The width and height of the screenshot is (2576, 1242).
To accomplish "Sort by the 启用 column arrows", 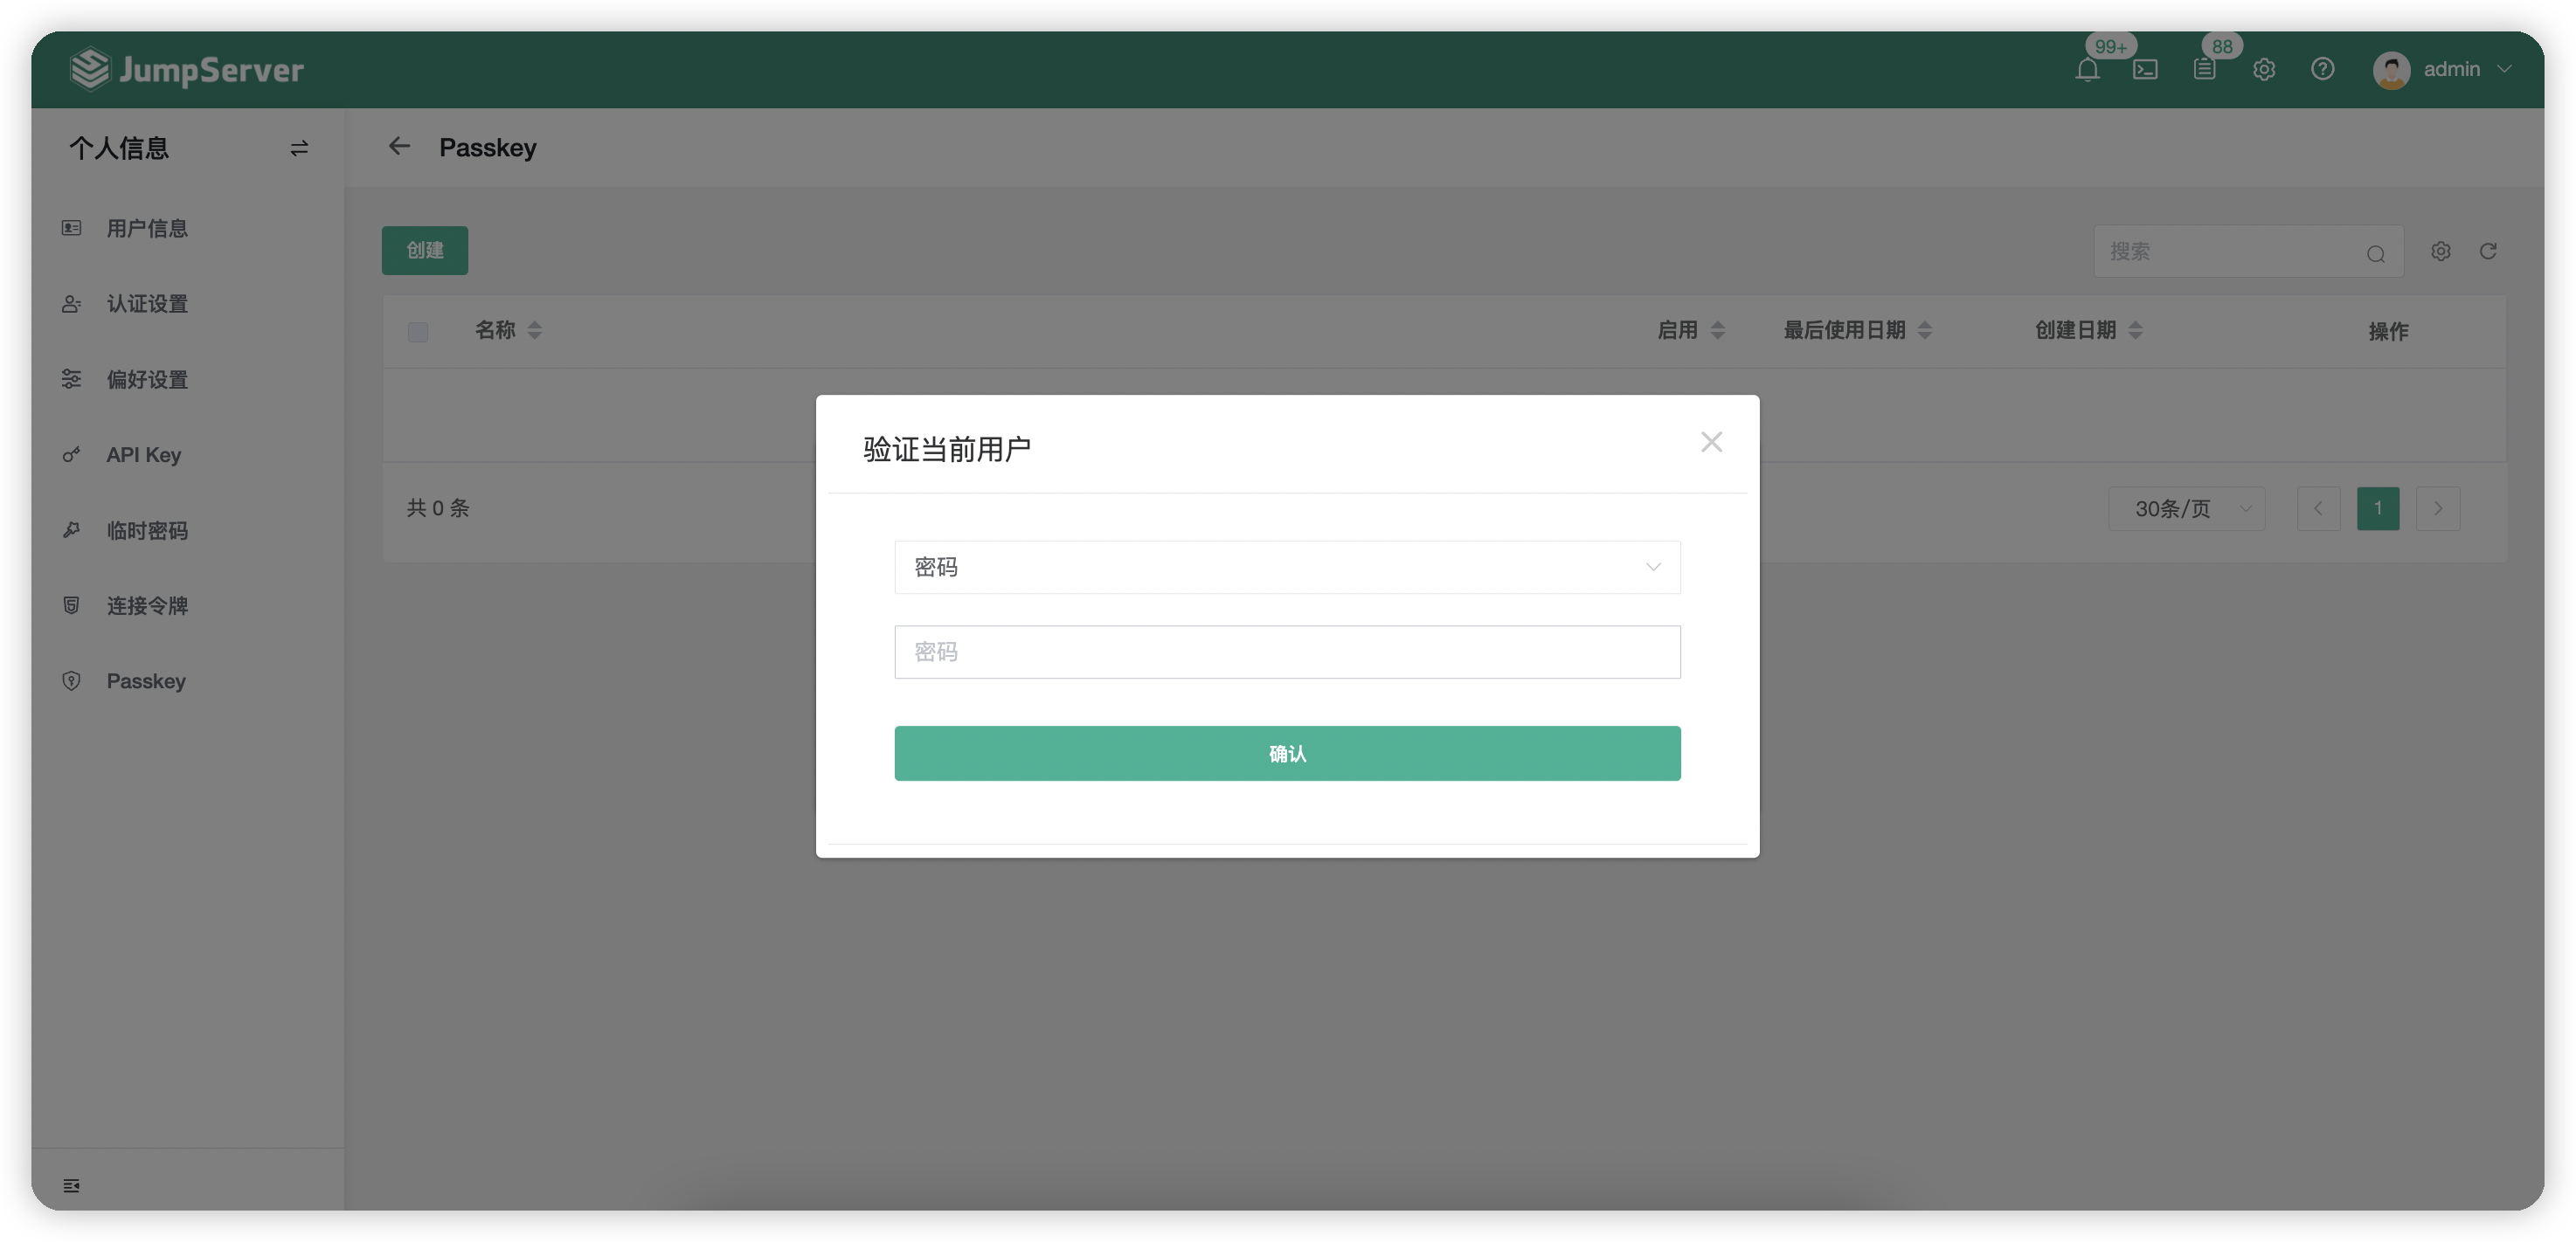I will coord(1717,331).
